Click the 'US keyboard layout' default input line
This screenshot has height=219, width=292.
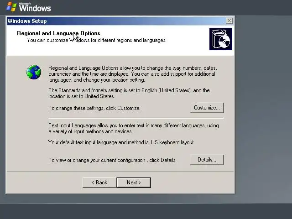tap(121, 142)
